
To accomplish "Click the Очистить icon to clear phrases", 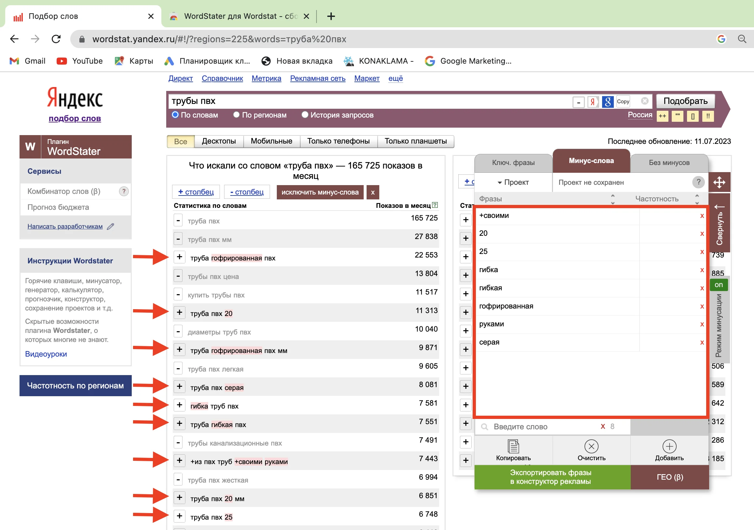I will [x=591, y=447].
